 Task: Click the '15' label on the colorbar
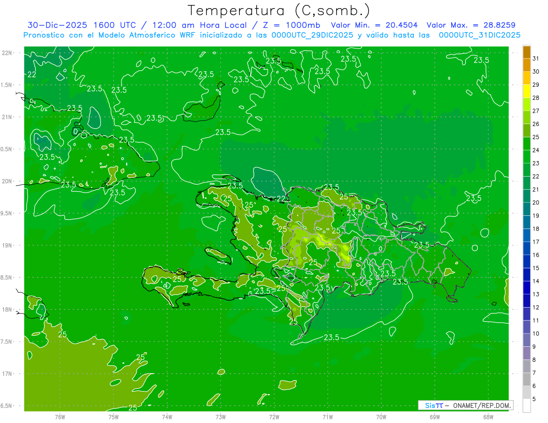[x=536, y=268]
